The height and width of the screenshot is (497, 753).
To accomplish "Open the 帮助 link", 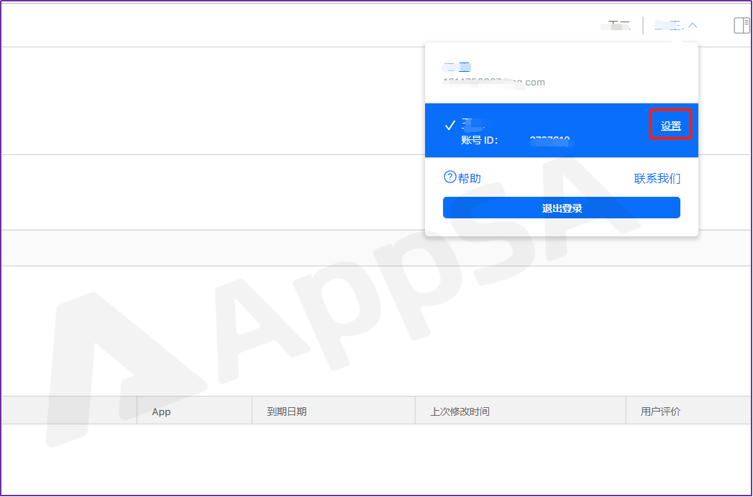I will click(469, 178).
